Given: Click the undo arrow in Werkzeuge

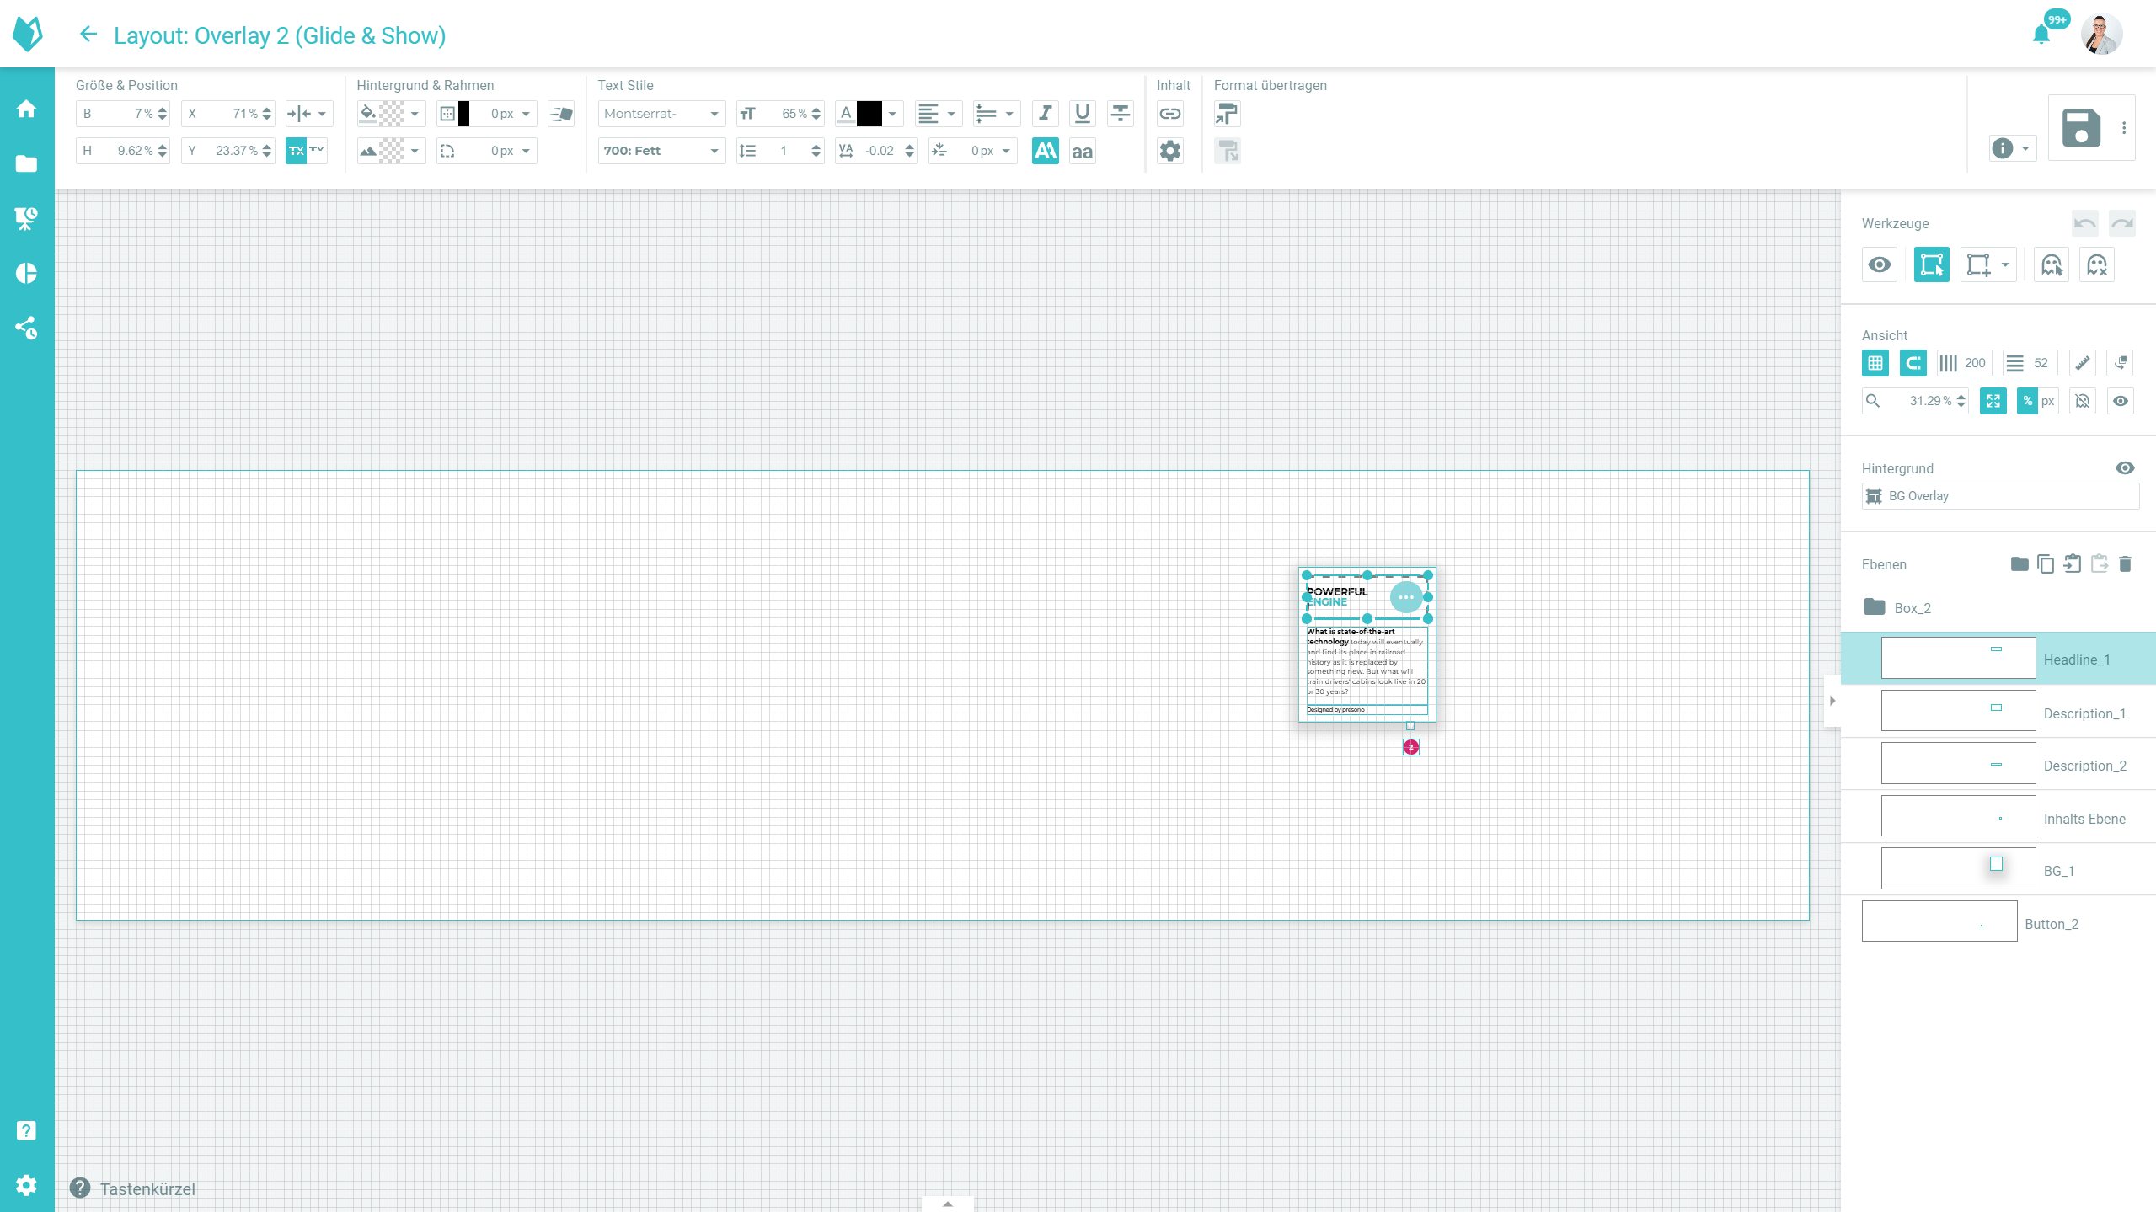Looking at the screenshot, I should (2084, 223).
